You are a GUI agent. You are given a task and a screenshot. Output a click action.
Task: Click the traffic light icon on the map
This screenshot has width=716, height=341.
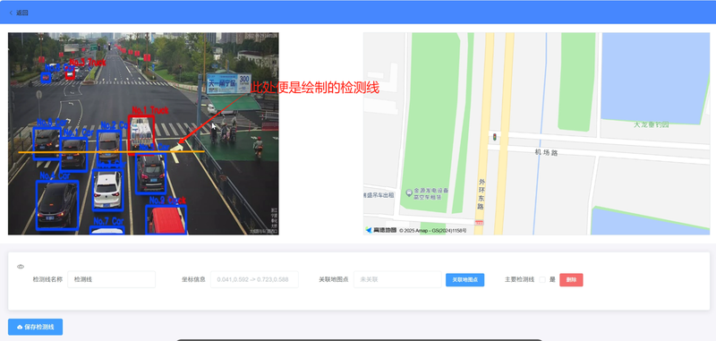495,137
